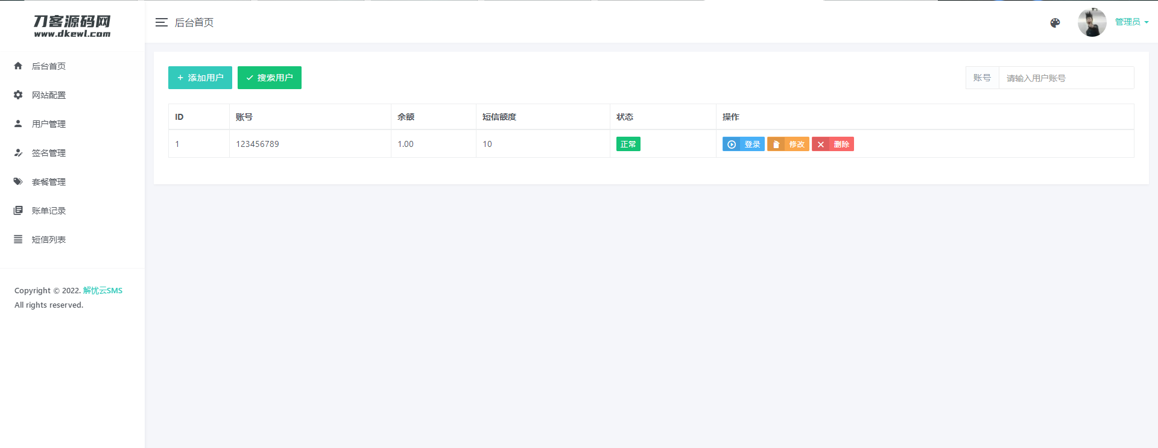Click the 账号 column header

coord(244,117)
